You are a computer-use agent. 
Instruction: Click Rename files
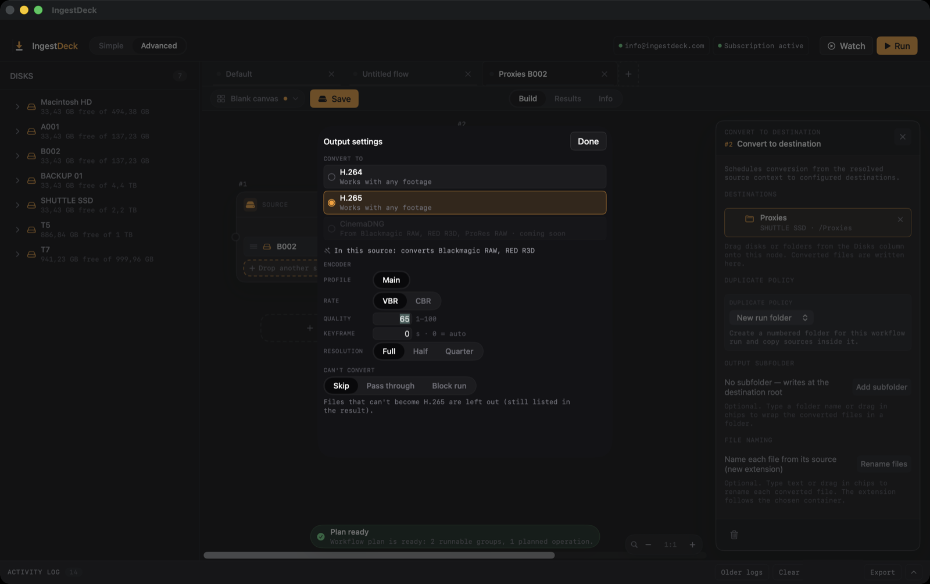pyautogui.click(x=884, y=464)
